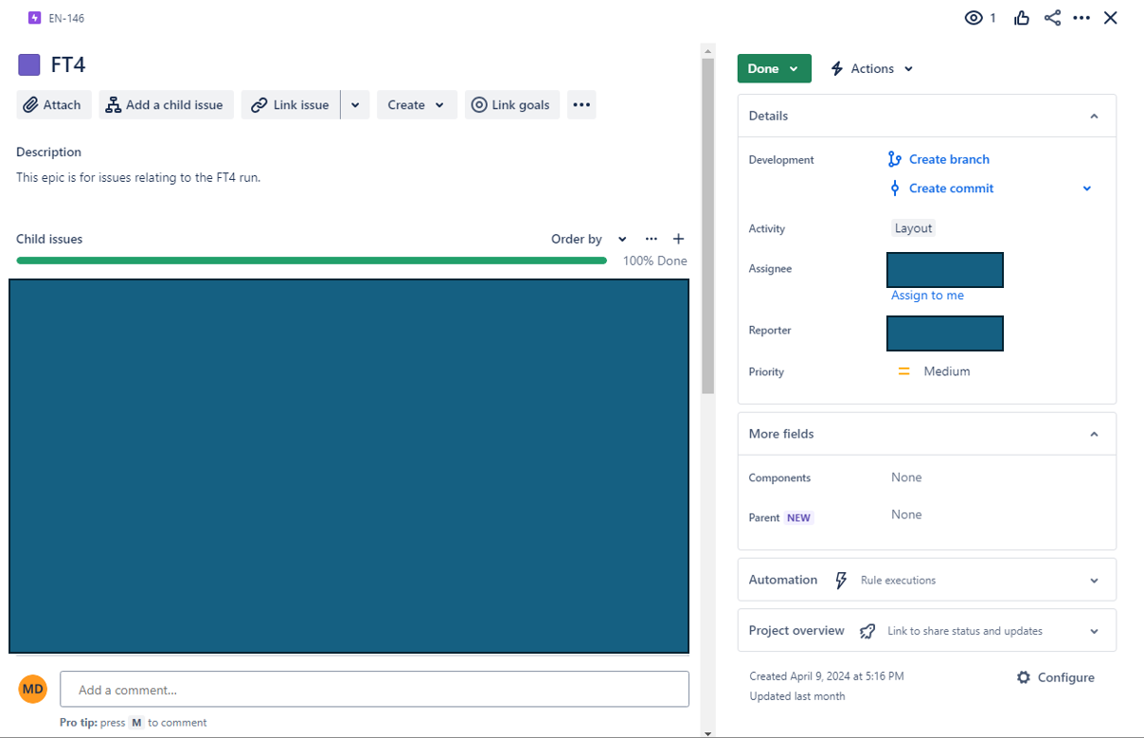Open the Actions dropdown
1144x738 pixels.
tap(872, 68)
